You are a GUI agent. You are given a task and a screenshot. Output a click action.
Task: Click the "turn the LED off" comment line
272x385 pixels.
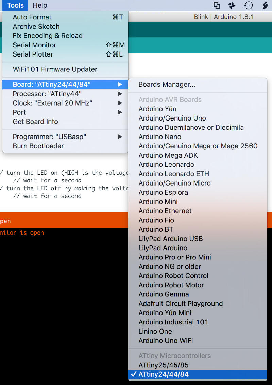coord(64,188)
